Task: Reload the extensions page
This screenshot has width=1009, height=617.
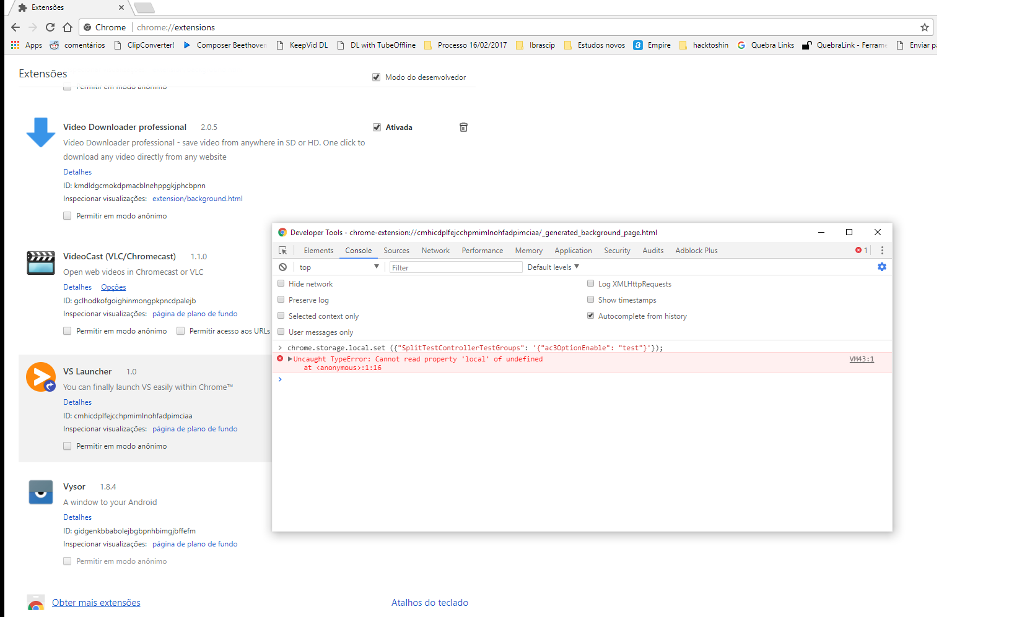Action: tap(50, 27)
